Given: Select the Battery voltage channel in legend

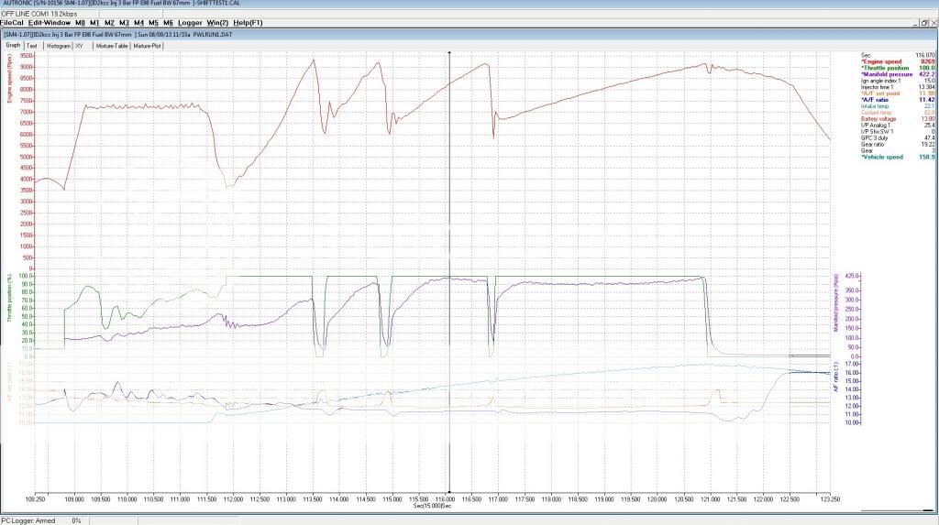Looking at the screenshot, I should pyautogui.click(x=879, y=118).
